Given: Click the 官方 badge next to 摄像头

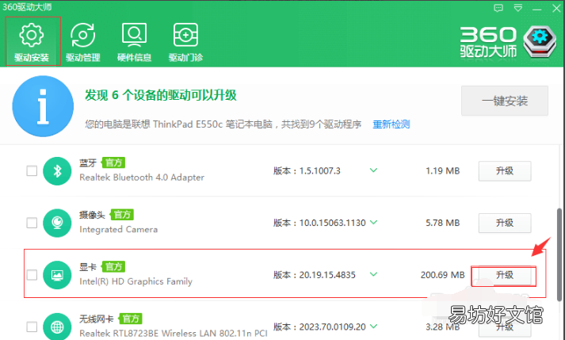Looking at the screenshot, I should tap(122, 215).
